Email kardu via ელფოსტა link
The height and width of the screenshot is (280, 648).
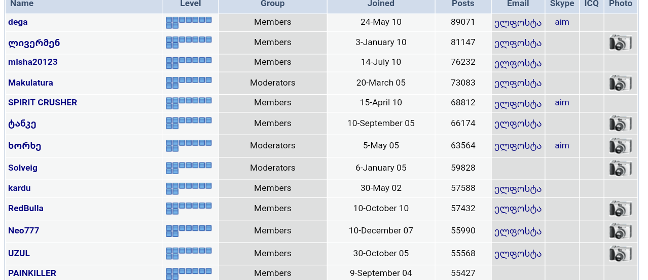(518, 189)
